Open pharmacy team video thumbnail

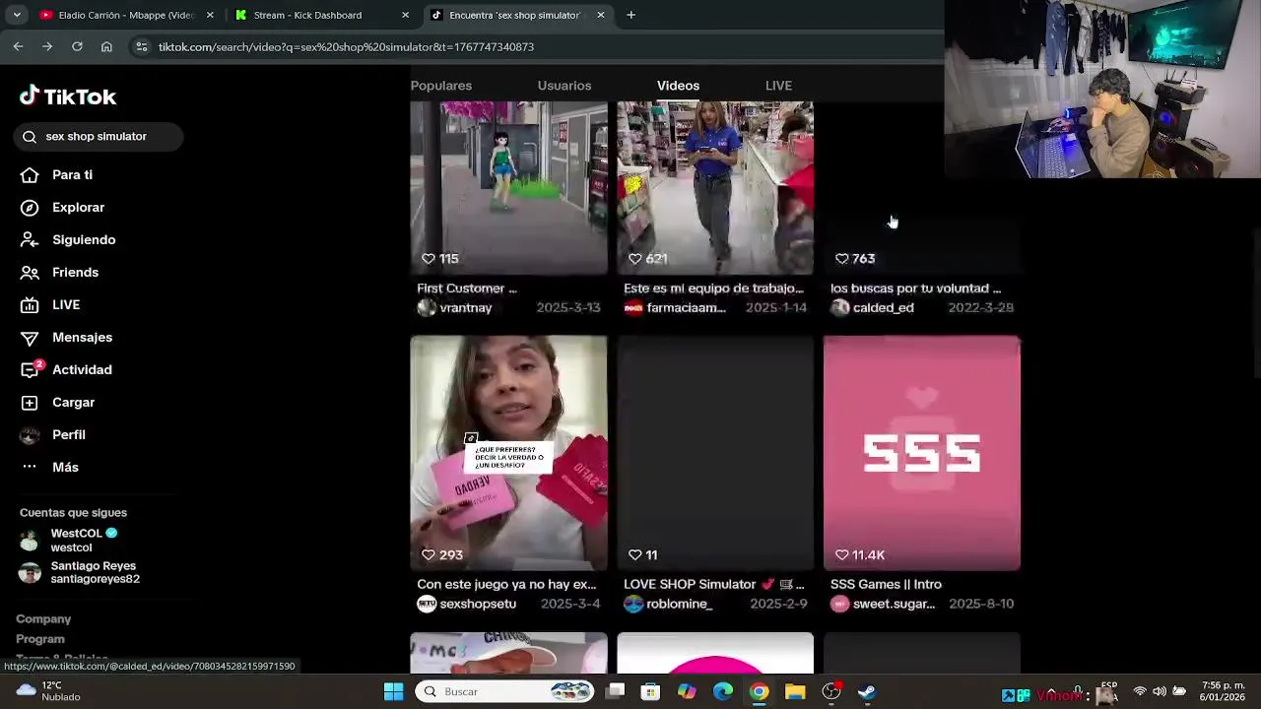tap(715, 187)
